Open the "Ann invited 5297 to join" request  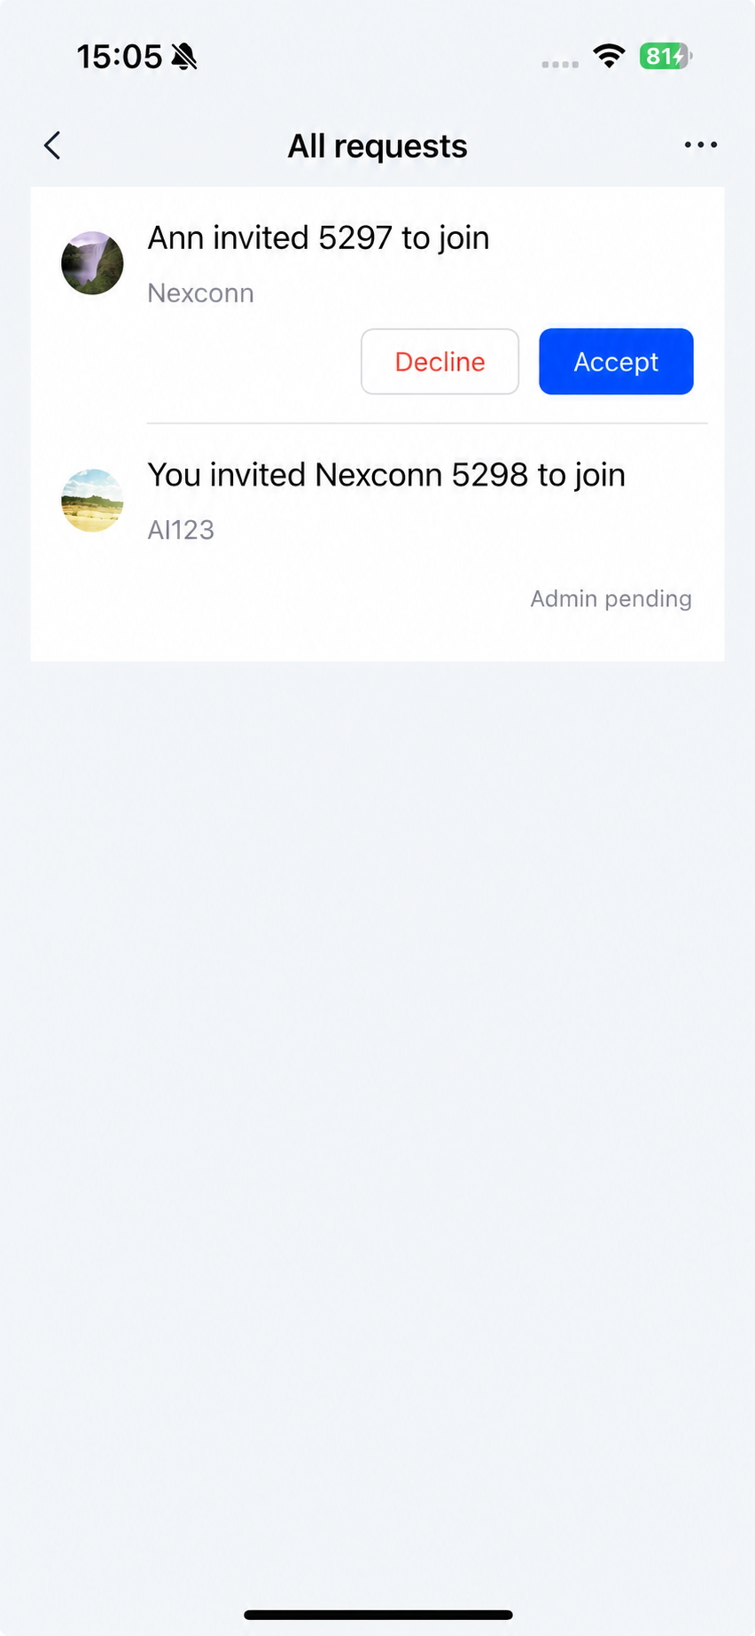pos(318,238)
